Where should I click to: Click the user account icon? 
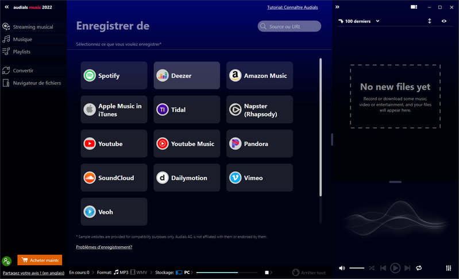pos(7,261)
